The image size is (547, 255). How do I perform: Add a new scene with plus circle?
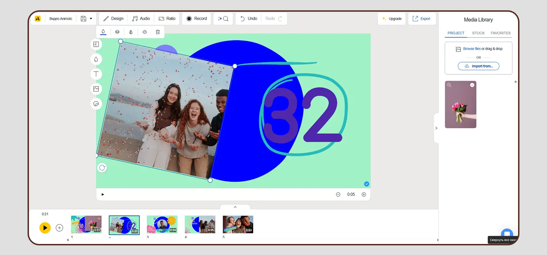60,228
